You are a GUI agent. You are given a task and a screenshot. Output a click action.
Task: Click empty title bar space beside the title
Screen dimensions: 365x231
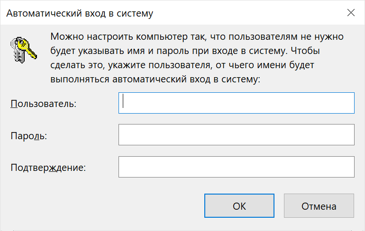click(246, 13)
